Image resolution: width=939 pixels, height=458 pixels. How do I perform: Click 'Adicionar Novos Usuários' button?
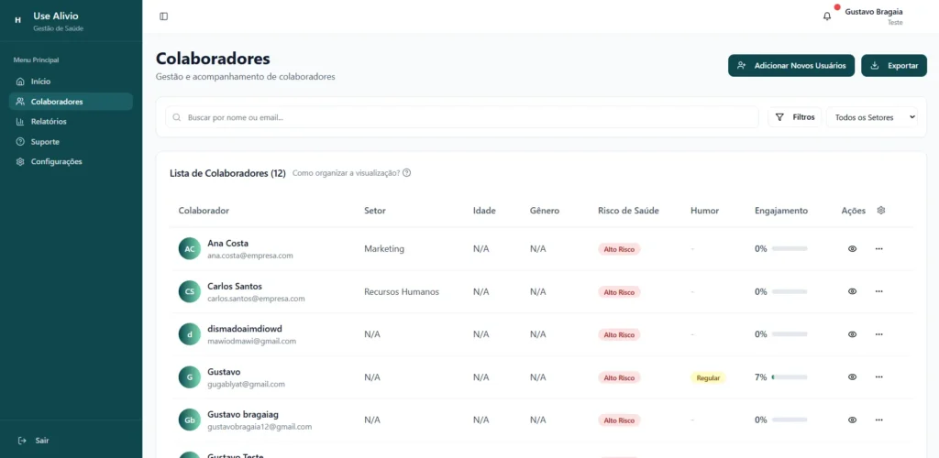point(790,66)
